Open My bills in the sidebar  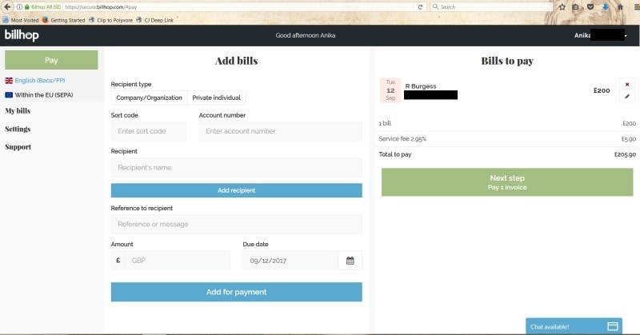pos(18,110)
